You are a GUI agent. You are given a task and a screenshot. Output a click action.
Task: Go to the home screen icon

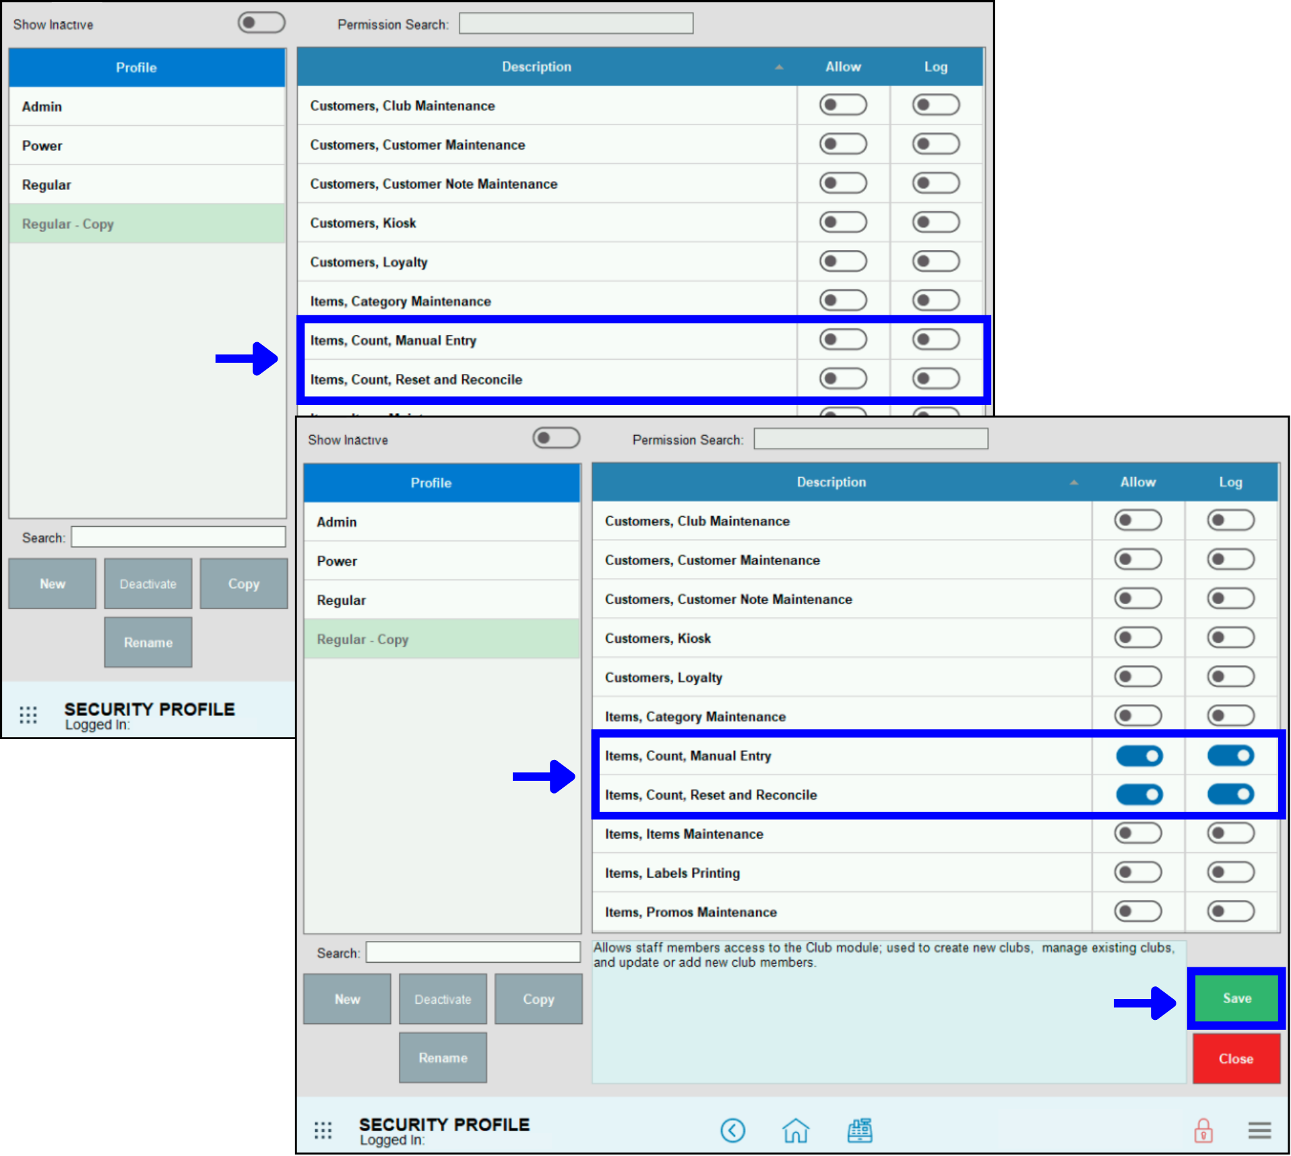click(x=796, y=1130)
